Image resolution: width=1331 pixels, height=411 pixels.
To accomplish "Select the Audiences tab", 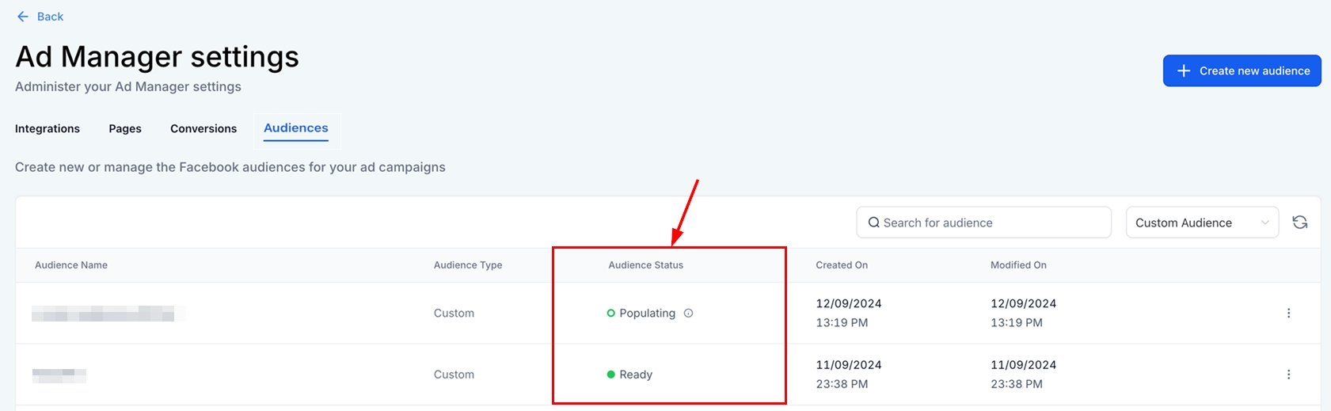I will pyautogui.click(x=296, y=128).
